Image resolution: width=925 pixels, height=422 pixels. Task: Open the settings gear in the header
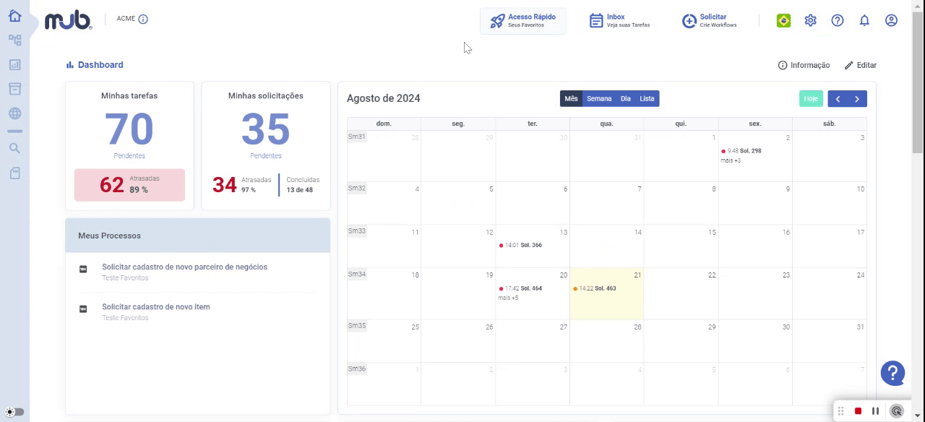pos(811,20)
